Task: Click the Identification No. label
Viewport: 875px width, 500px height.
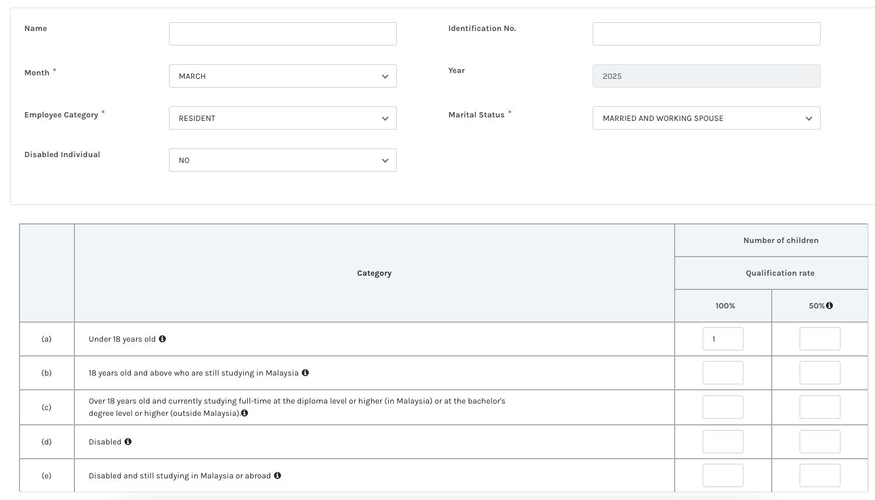Action: coord(482,29)
